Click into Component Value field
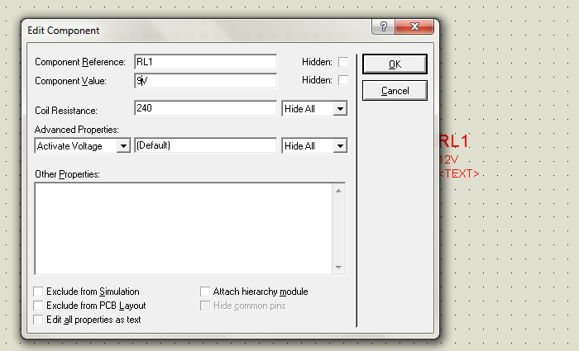This screenshot has height=351, width=579. pyautogui.click(x=205, y=81)
